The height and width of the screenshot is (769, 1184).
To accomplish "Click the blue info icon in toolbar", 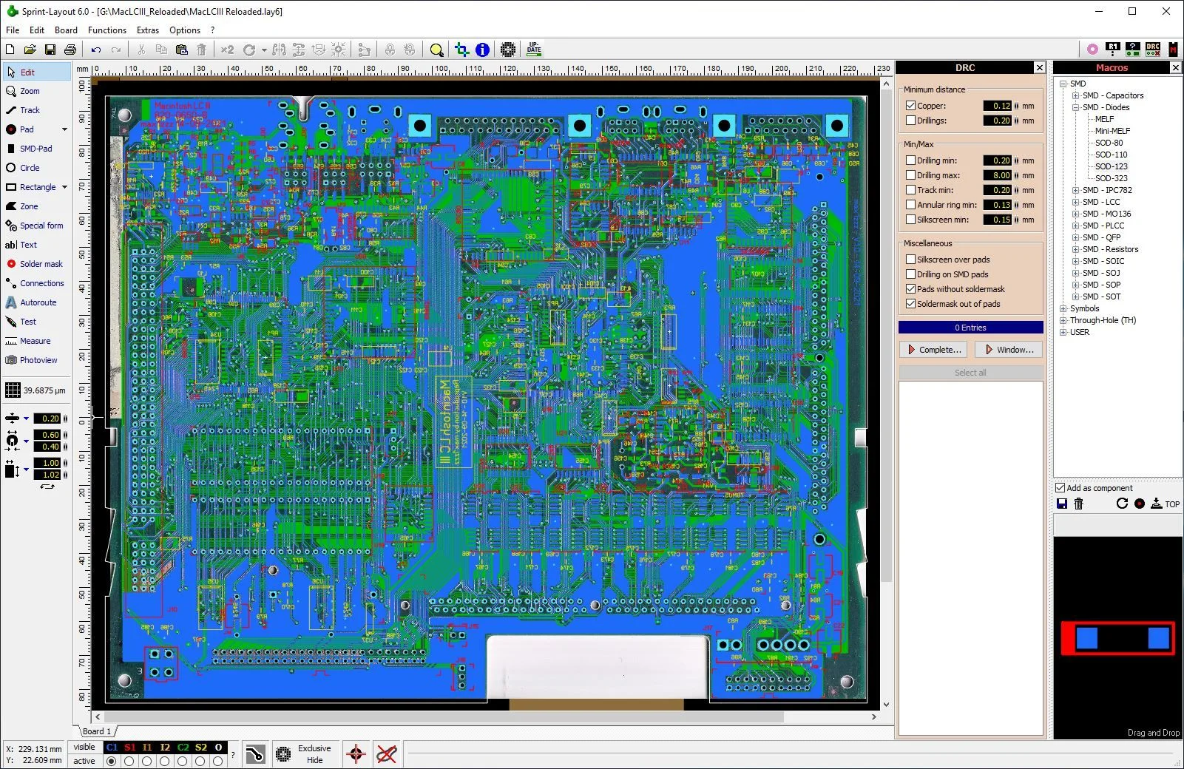I will (482, 50).
